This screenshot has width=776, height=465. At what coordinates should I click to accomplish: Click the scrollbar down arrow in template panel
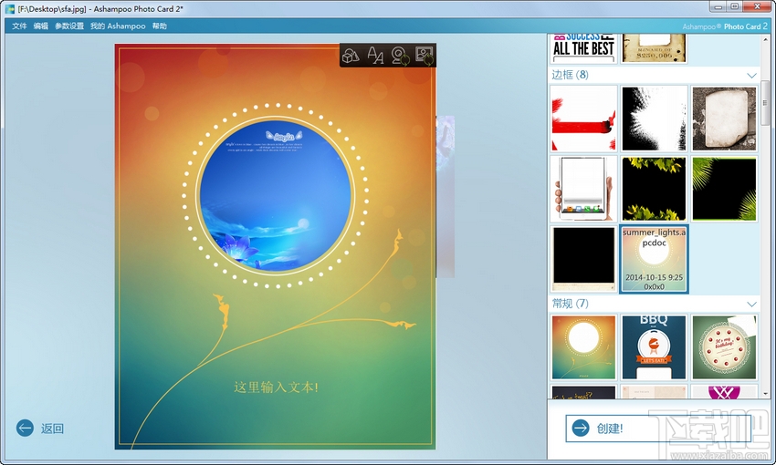(x=765, y=394)
